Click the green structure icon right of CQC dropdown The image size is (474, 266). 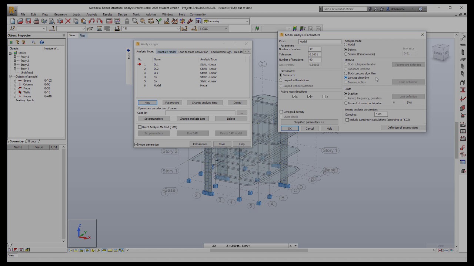(257, 28)
